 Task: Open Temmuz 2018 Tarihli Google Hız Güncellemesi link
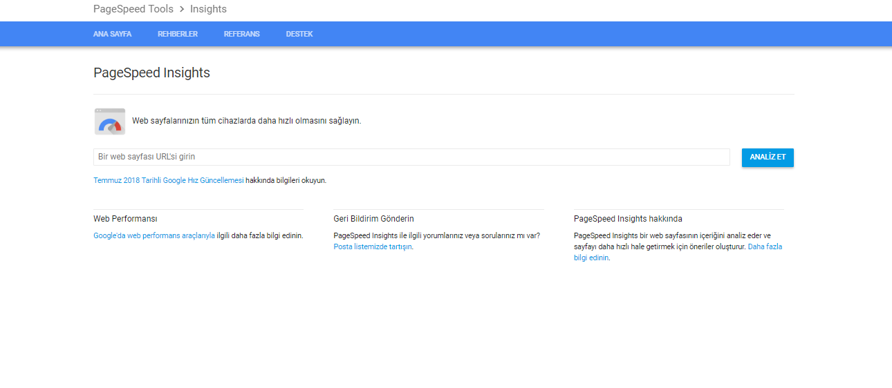click(169, 180)
